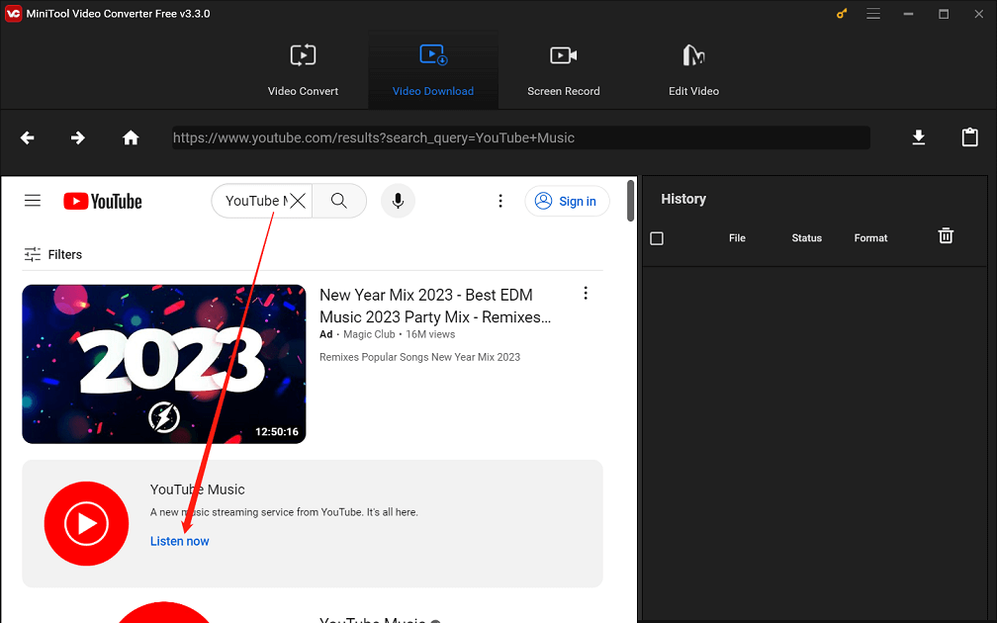Maximize the MiniTool window

coord(944,14)
